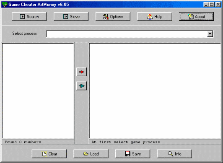Click the Sieve button

(x=71, y=17)
